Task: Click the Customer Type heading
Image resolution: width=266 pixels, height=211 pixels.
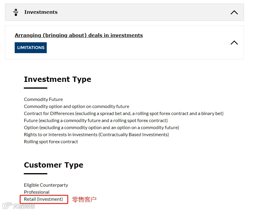Action: coord(53,165)
